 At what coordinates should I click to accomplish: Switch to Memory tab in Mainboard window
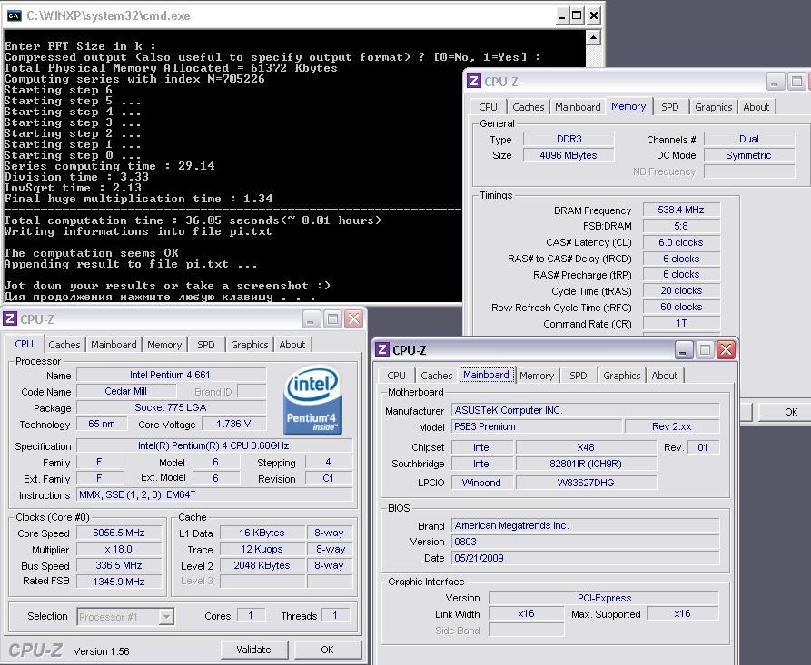click(537, 376)
